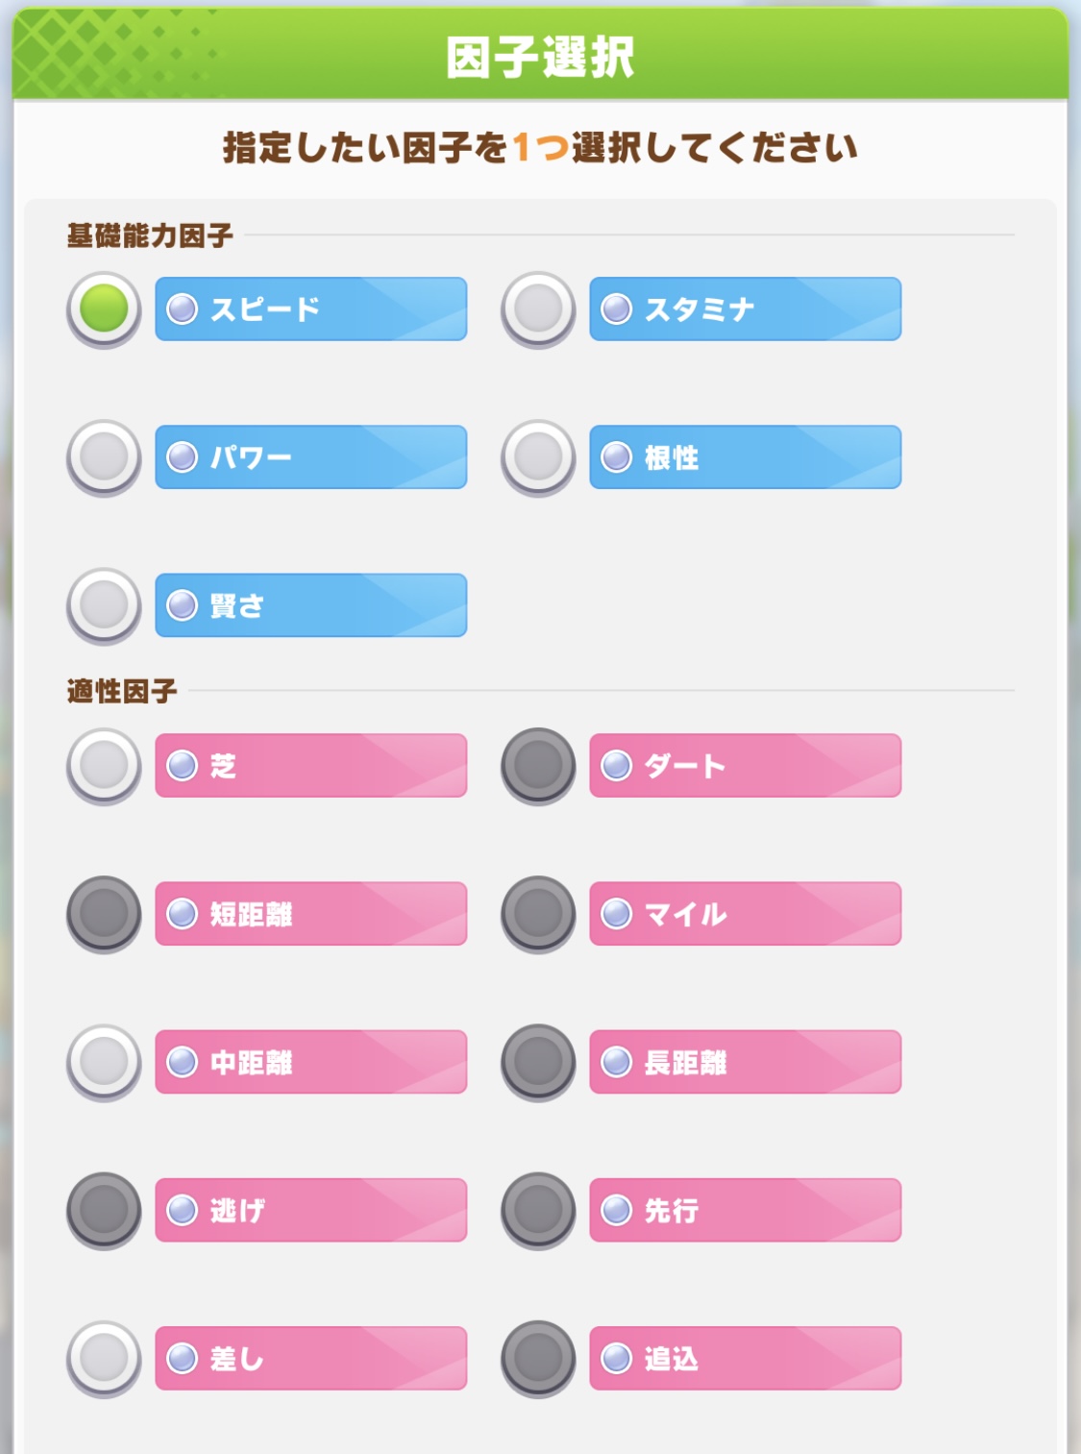Choose the 芝 aptitude radio button
This screenshot has height=1454, width=1081.
(x=104, y=766)
